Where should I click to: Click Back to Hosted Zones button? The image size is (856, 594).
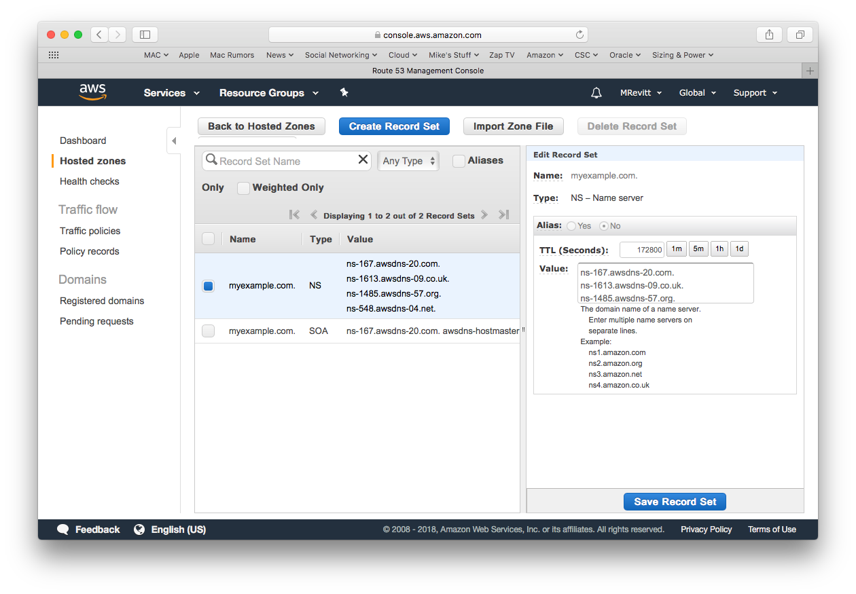coord(262,126)
